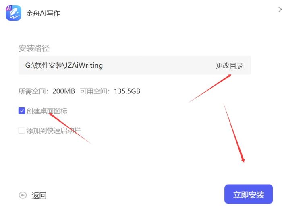This screenshot has width=282, height=208.
Task: Uncheck the 创建桌面图标 checkbox
Action: tap(22, 111)
